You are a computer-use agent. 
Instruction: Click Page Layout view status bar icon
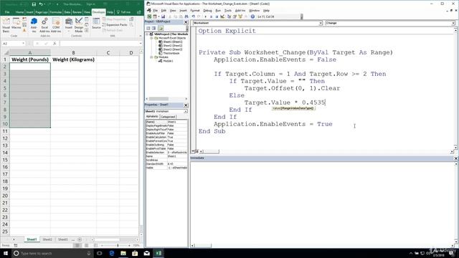pos(86,245)
